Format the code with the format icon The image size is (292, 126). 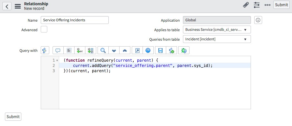click(69, 50)
